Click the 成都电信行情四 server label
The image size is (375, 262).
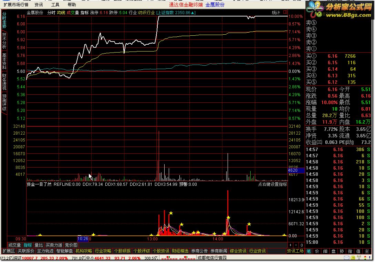(x=212, y=258)
